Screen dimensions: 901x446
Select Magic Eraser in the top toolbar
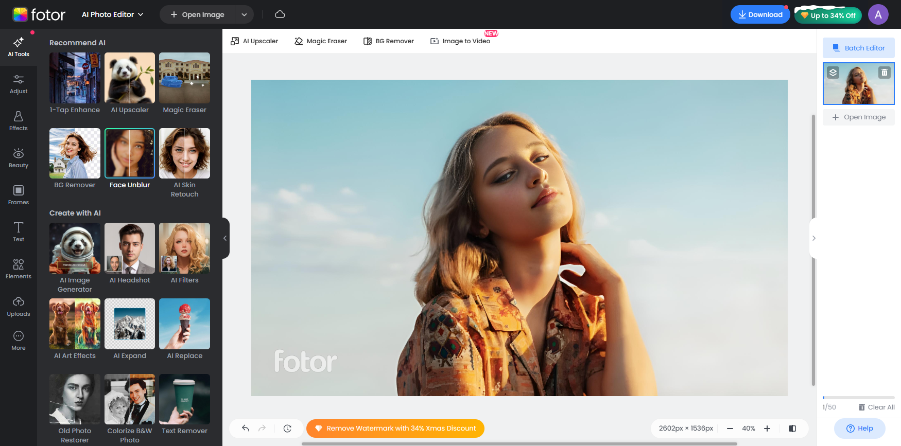321,41
